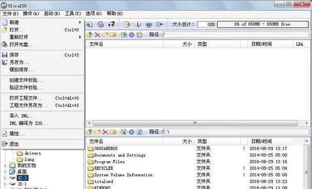Open the 帮助(H) menu
312x189 pixels.
pos(115,13)
